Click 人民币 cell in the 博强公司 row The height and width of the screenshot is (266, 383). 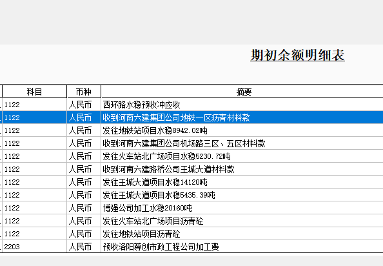pyautogui.click(x=84, y=209)
